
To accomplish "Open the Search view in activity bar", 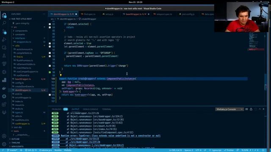I will (4, 23).
